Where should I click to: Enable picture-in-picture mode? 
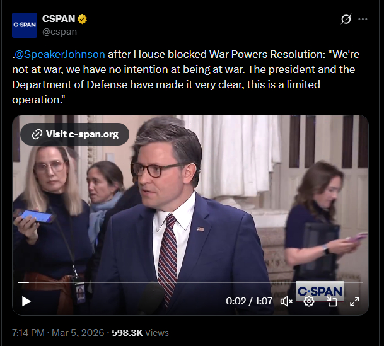(x=332, y=301)
